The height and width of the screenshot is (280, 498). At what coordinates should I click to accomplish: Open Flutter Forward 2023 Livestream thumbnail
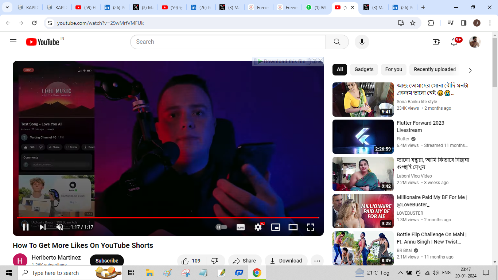(363, 137)
